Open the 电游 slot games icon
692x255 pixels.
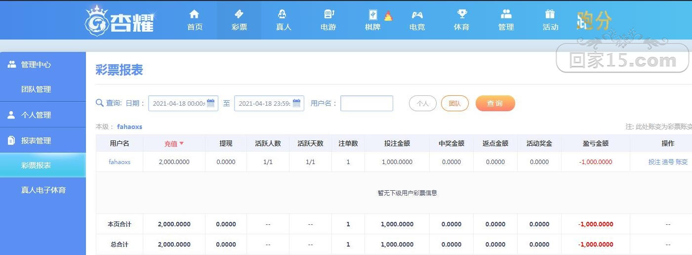(x=328, y=14)
